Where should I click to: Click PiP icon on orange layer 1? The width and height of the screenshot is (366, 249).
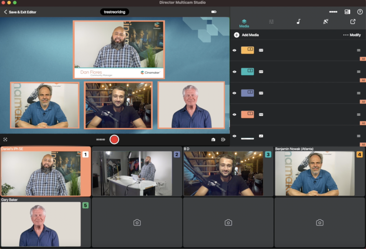[261, 115]
